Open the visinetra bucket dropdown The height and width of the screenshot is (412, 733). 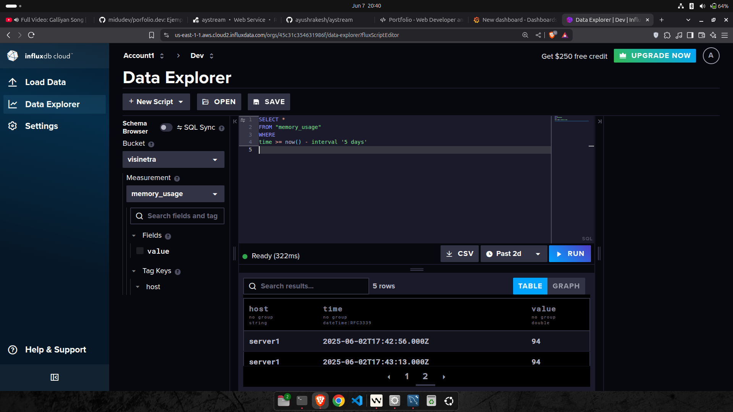coord(173,159)
